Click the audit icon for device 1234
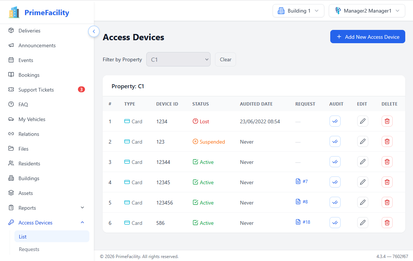The image size is (413, 261). click(x=335, y=121)
